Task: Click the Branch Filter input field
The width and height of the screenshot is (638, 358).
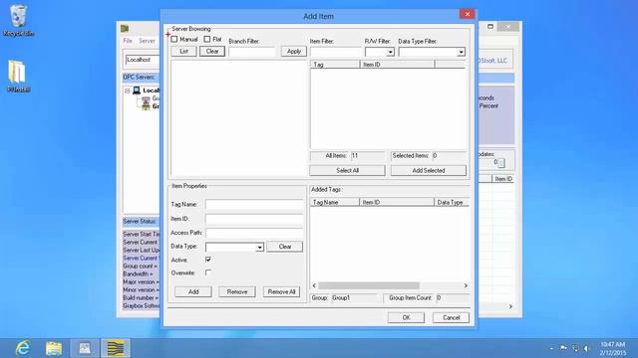Action: [252, 52]
